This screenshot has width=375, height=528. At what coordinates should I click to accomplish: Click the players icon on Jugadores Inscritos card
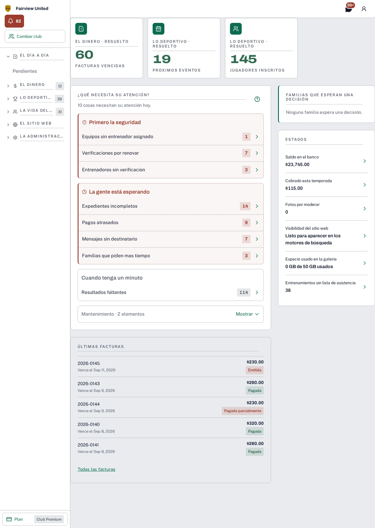coord(236,29)
